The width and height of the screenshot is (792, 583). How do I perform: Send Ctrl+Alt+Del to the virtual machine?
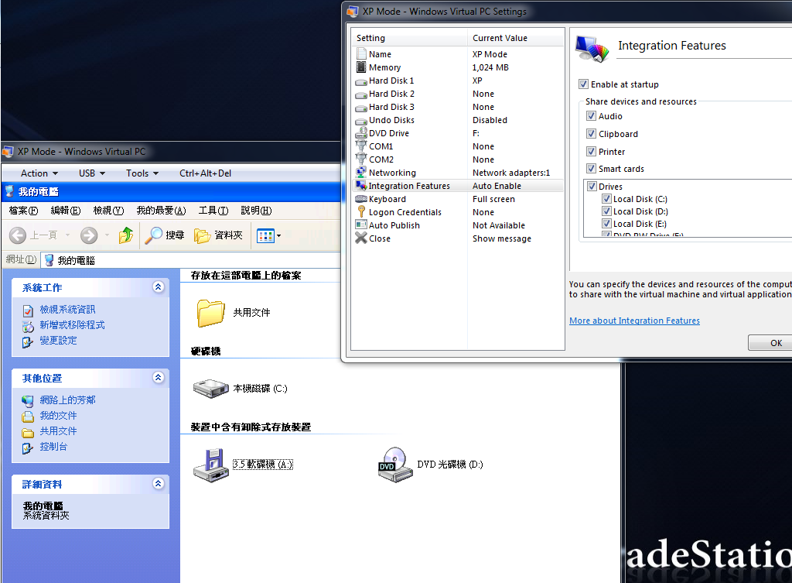coord(205,173)
